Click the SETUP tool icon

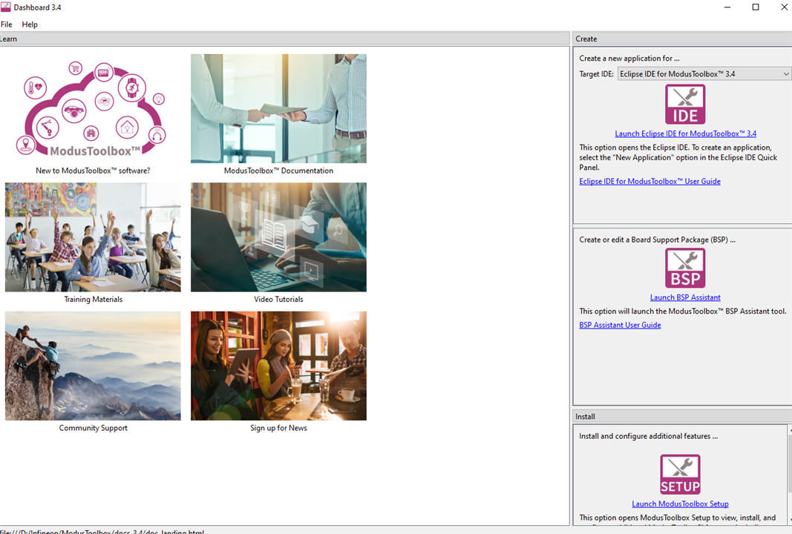click(681, 475)
